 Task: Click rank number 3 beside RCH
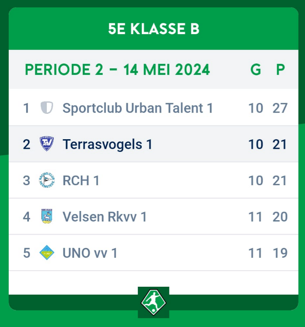[x=27, y=180]
